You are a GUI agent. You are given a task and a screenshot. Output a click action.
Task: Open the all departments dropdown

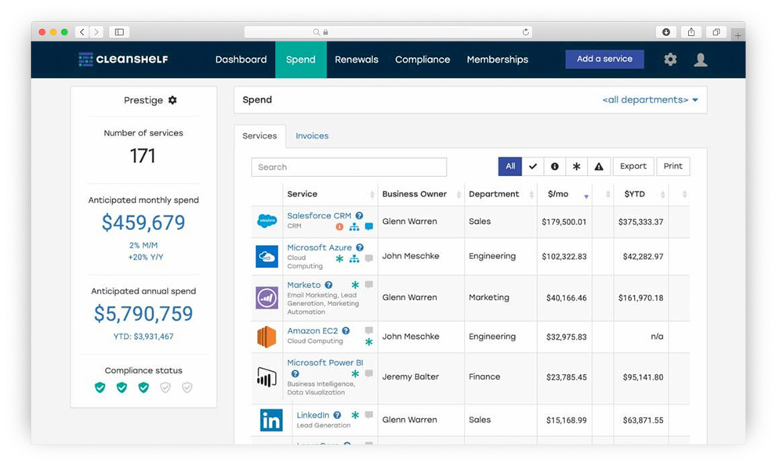650,100
